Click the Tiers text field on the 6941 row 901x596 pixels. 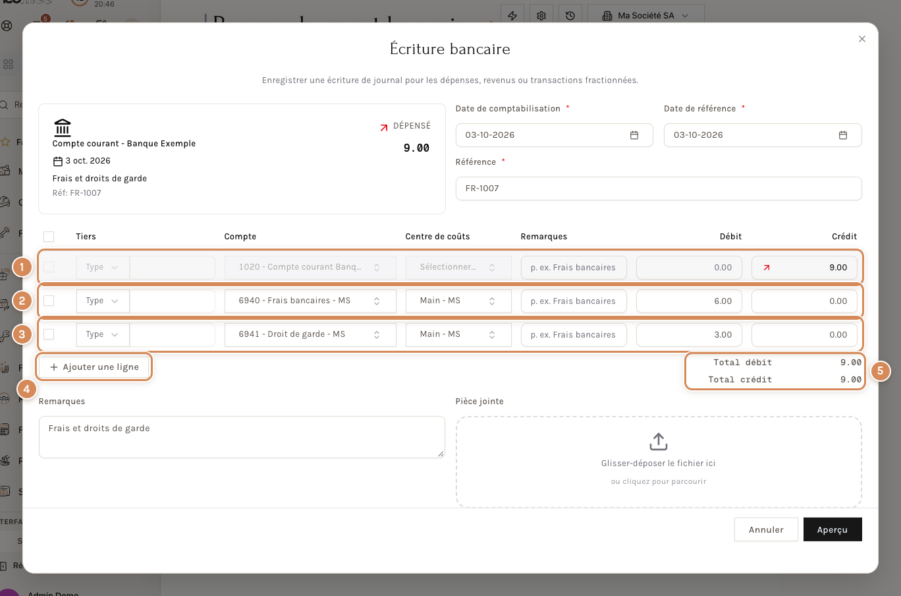(x=173, y=334)
